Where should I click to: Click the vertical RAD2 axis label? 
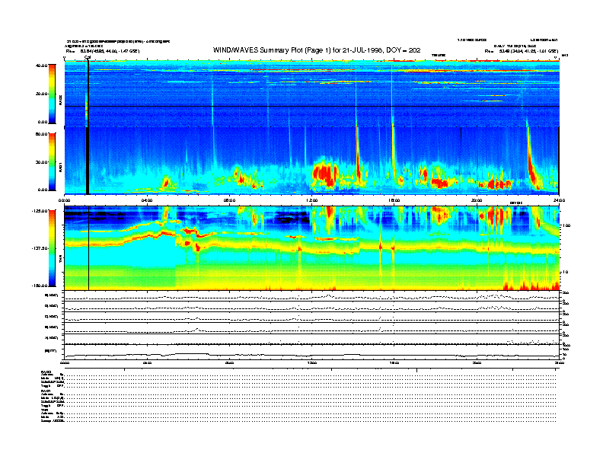tap(60, 101)
